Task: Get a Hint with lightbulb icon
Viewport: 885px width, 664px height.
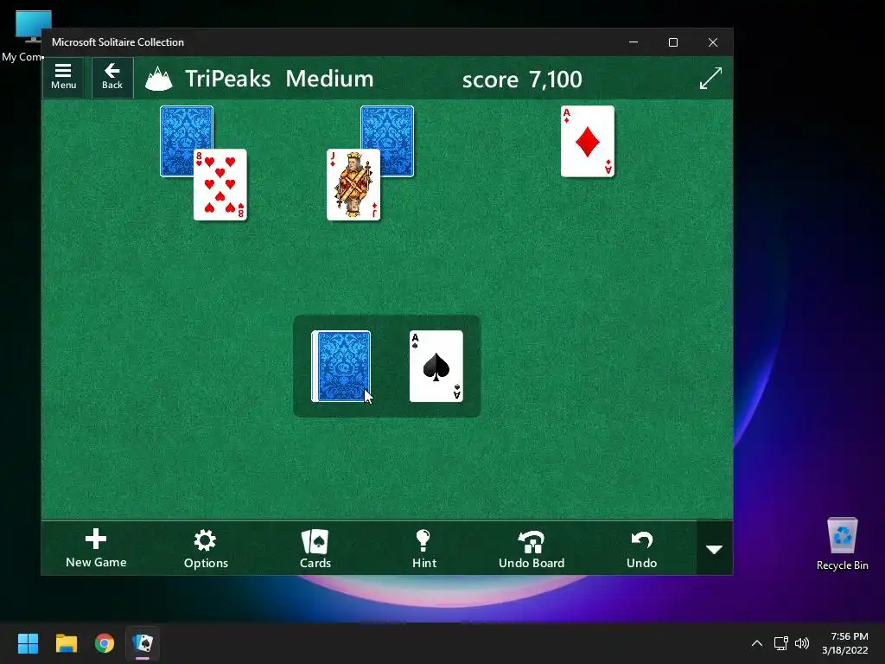Action: click(423, 548)
